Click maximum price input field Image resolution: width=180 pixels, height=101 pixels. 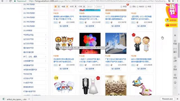100,7
